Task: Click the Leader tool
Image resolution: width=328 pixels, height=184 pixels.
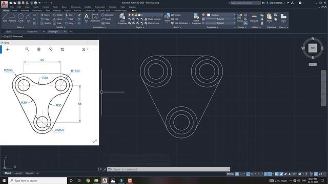Action: (x=107, y=19)
